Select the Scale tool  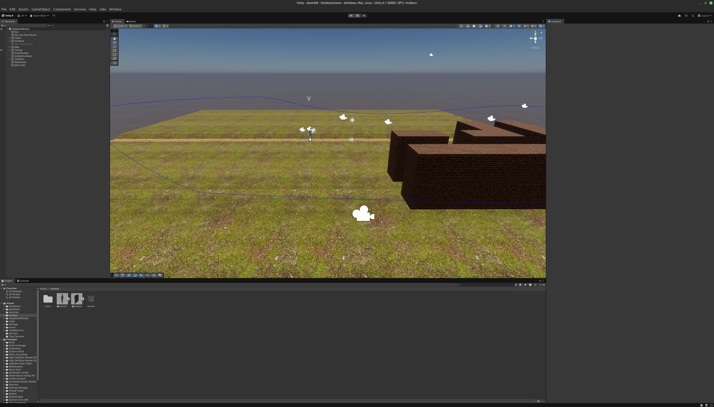pos(114,50)
